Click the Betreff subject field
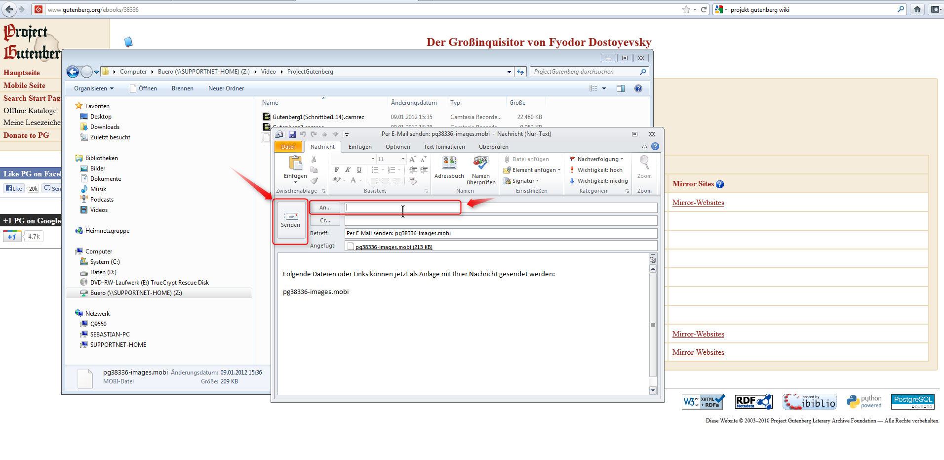The height and width of the screenshot is (460, 944). click(501, 233)
